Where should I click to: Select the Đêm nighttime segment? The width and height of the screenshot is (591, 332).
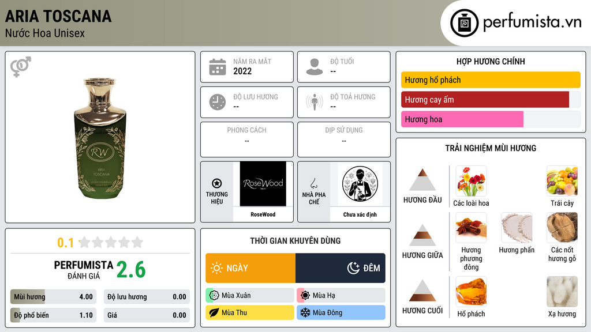point(341,268)
